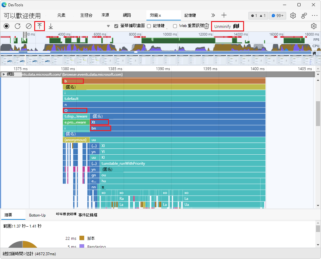Enable the Web 重要訊號 checkbox
Image resolution: width=321 pixels, height=259 pixels.
point(175,26)
